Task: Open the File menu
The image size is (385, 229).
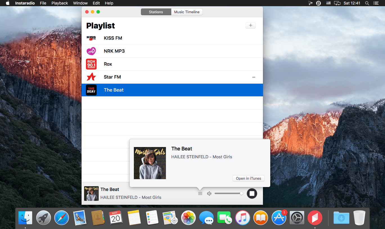Action: [x=43, y=3]
